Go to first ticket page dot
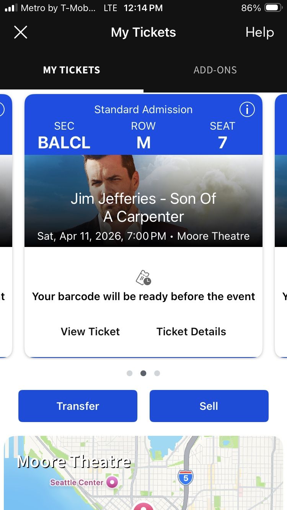Image resolution: width=287 pixels, height=510 pixels. click(x=130, y=373)
